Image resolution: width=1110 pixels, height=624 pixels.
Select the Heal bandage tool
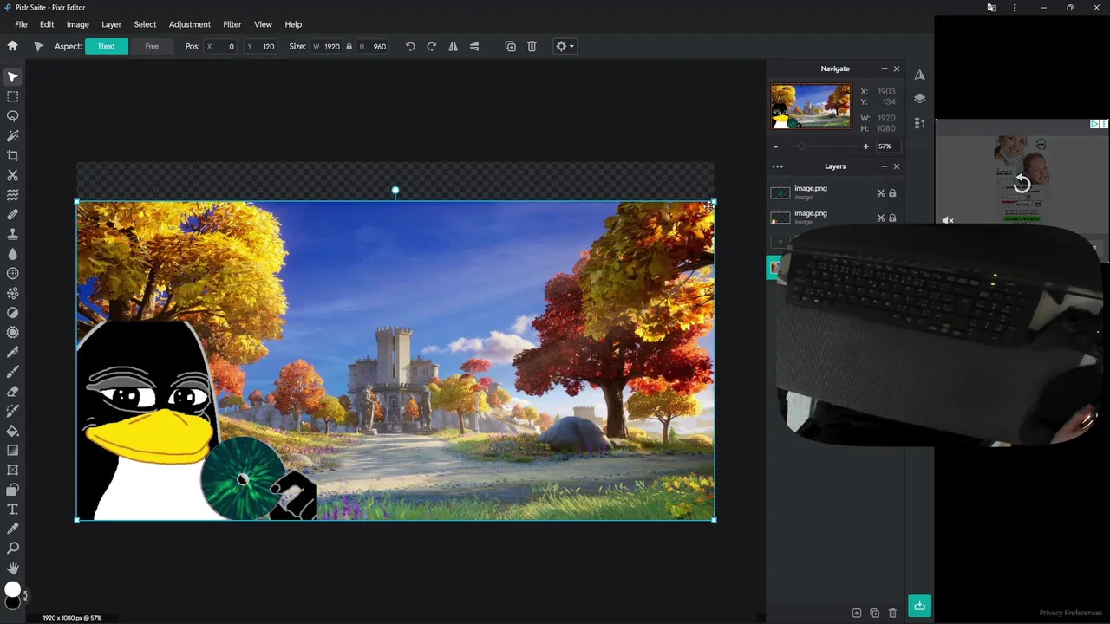point(12,215)
